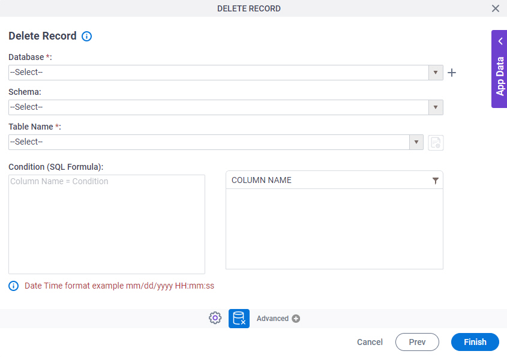Image resolution: width=507 pixels, height=357 pixels.
Task: Open the Table Name dropdown
Action: [x=215, y=142]
